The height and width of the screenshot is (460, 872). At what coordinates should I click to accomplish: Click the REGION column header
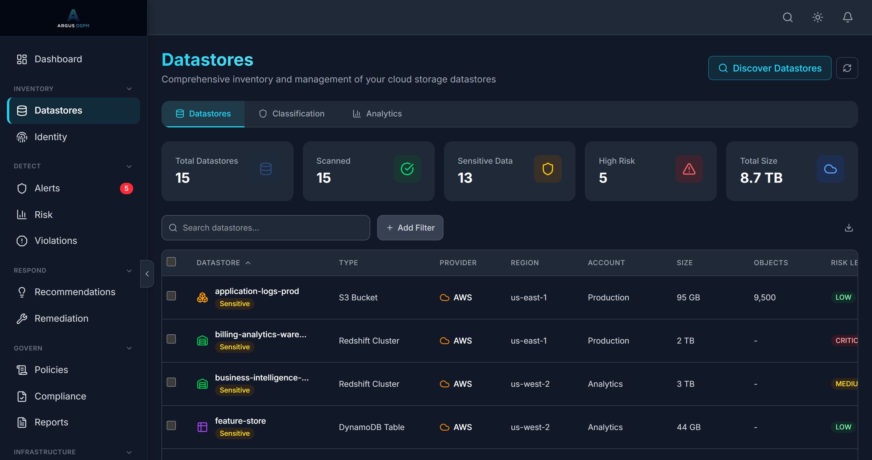point(525,263)
